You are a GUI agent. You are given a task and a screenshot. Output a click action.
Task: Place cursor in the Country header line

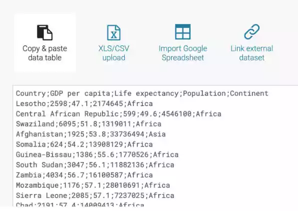point(142,93)
